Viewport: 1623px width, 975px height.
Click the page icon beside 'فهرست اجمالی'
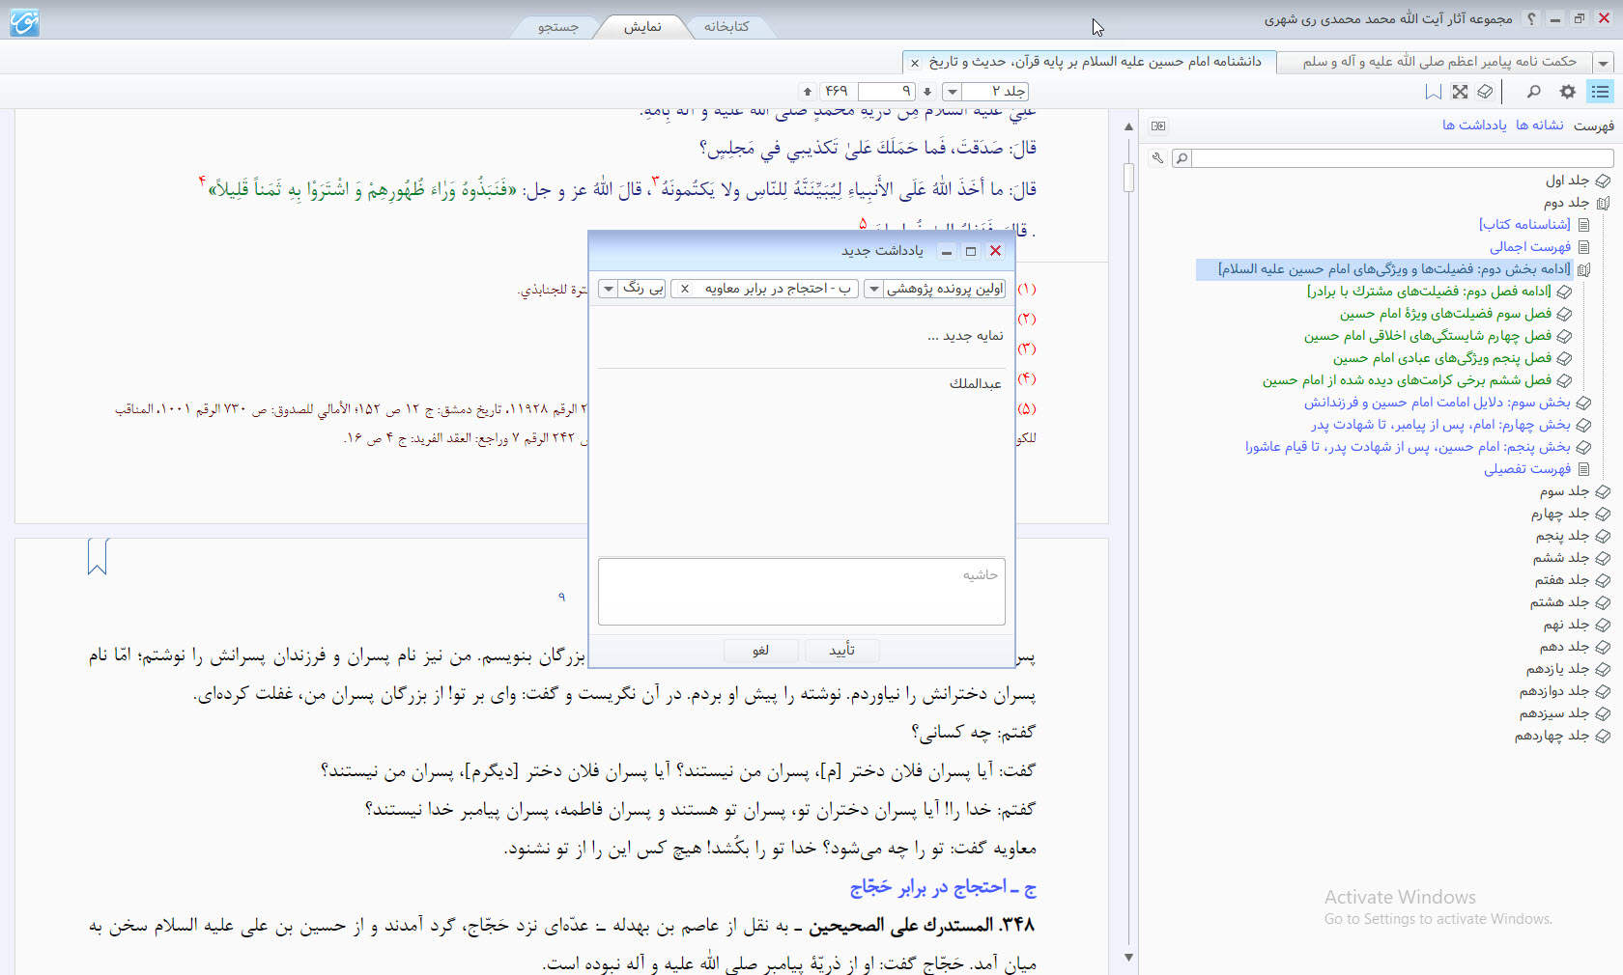(x=1583, y=247)
